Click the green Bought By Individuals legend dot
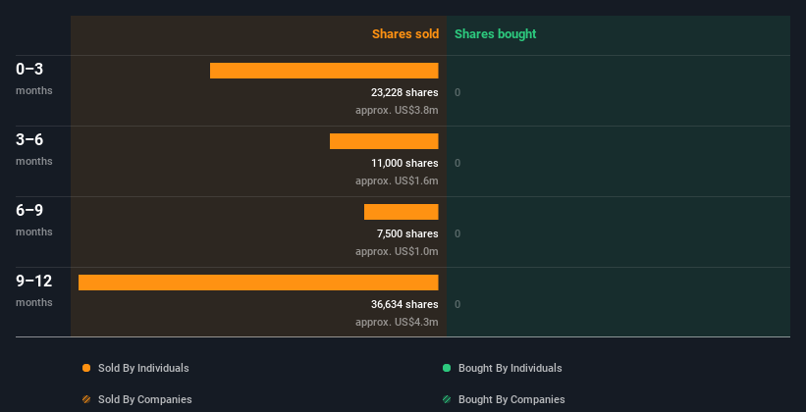Screen dimensions: 806x412 click(447, 368)
